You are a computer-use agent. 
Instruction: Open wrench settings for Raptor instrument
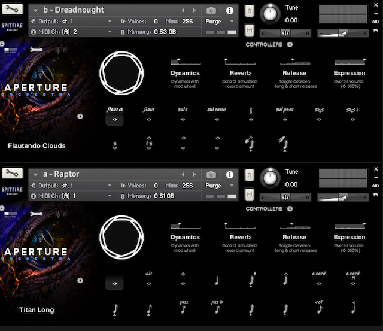point(13,173)
